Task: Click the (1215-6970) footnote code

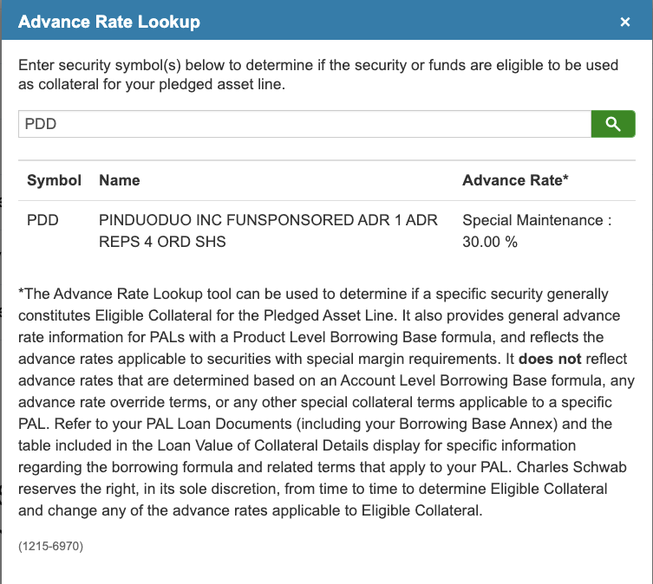Action: click(x=50, y=546)
